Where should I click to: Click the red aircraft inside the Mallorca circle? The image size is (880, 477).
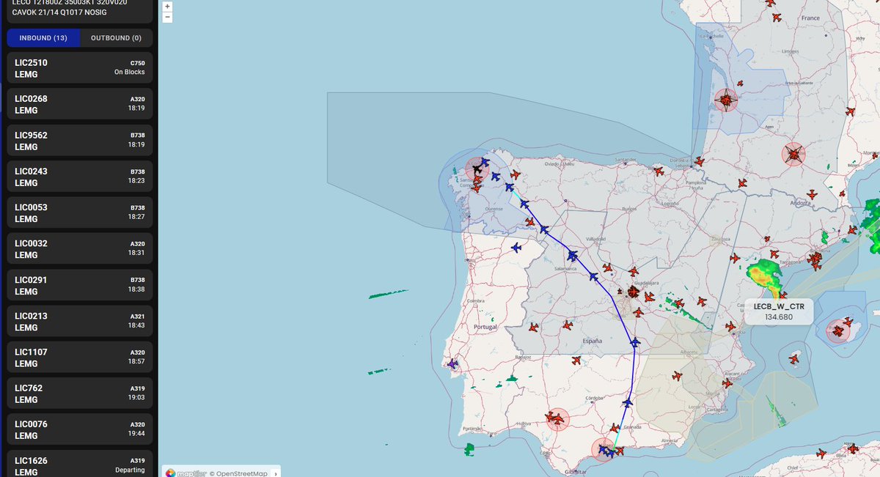(x=840, y=330)
